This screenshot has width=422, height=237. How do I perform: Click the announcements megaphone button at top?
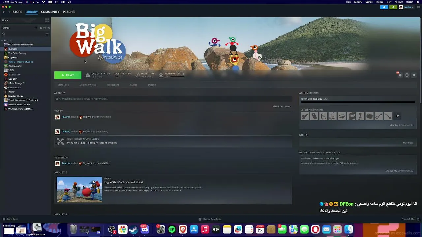pos(384,7)
